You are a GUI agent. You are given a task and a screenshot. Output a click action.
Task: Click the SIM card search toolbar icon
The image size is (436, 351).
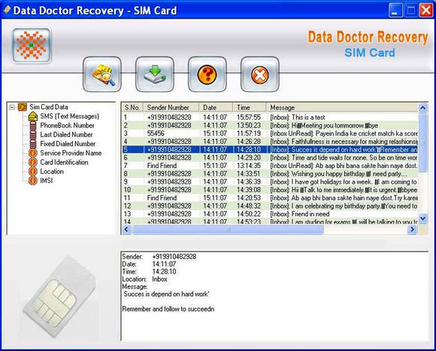tap(102, 75)
